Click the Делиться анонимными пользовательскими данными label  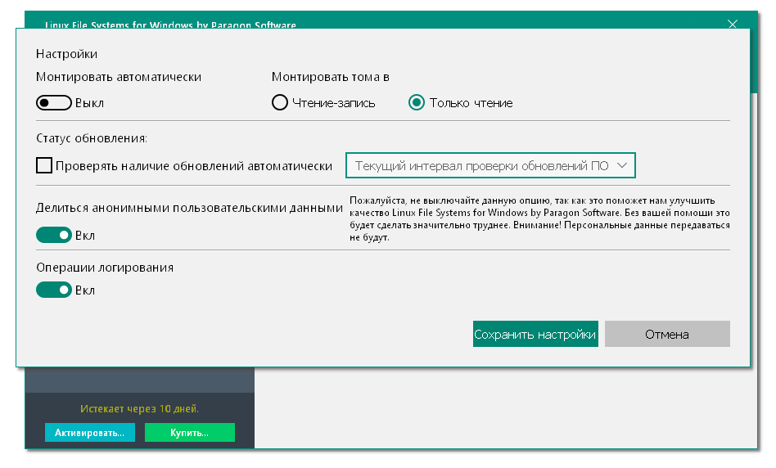pos(190,208)
